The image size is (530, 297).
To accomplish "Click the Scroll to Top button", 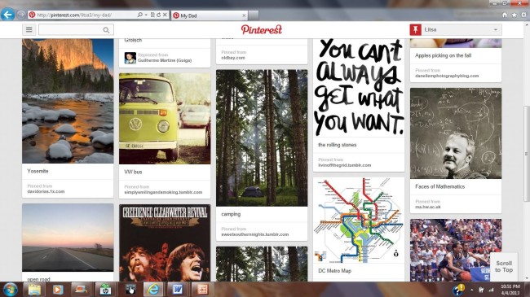I will 504,266.
